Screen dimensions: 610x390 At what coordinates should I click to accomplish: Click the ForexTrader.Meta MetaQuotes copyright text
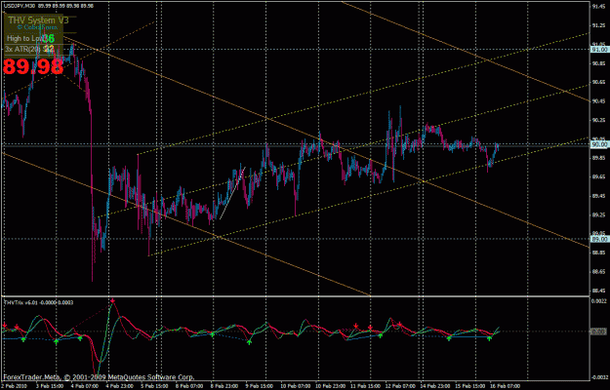[x=99, y=376]
